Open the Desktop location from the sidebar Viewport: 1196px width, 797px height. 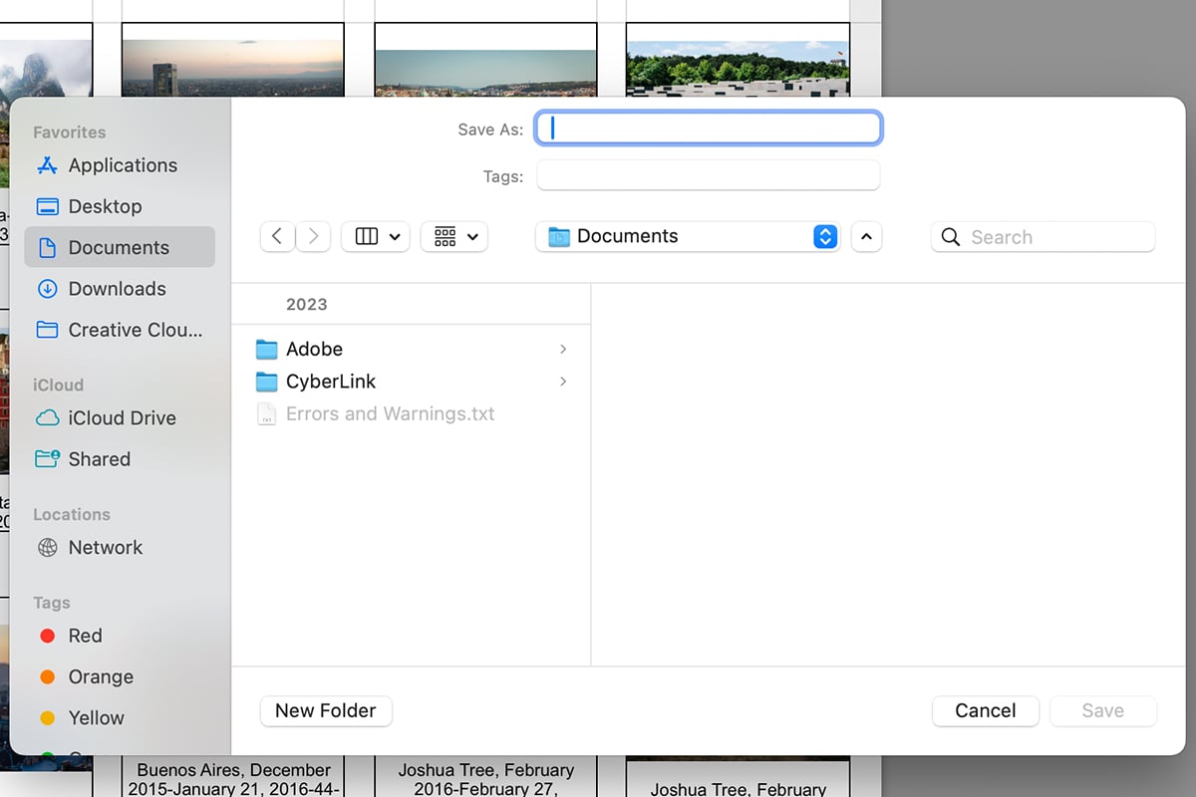(104, 206)
